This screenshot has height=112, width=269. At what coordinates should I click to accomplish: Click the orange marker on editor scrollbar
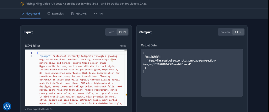(x=126, y=94)
